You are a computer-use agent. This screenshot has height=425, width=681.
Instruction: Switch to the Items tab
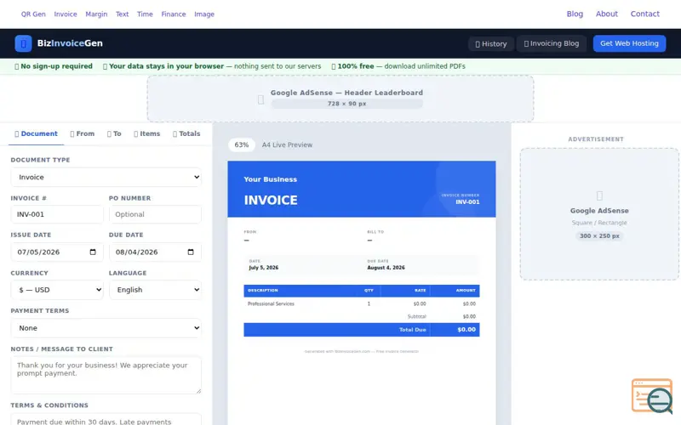146,133
